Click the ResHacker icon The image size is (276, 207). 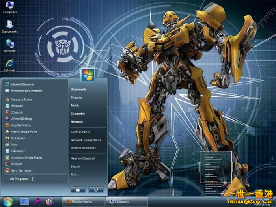point(7,138)
